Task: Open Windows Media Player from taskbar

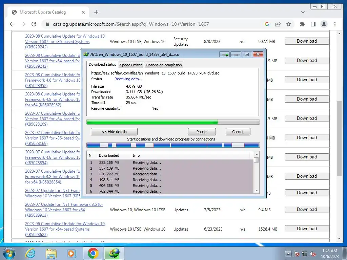Action: (72, 253)
